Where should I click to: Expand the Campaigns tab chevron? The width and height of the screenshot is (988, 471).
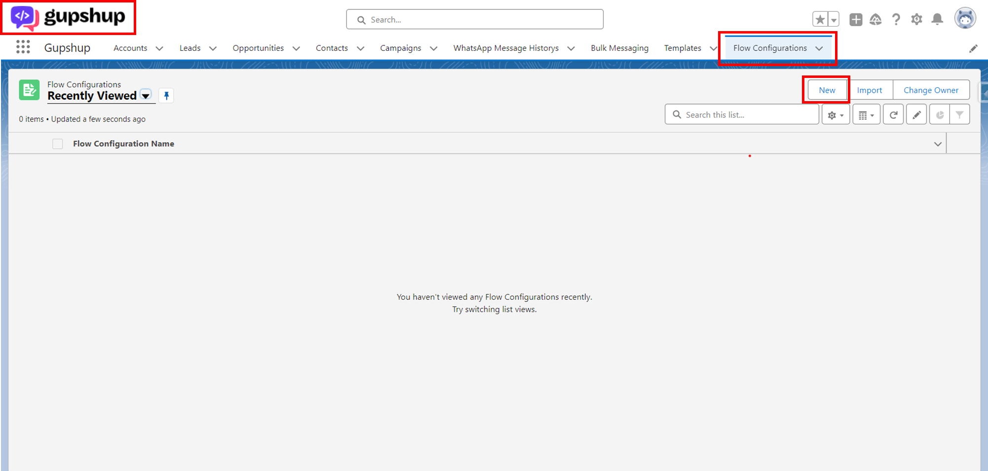tap(433, 48)
